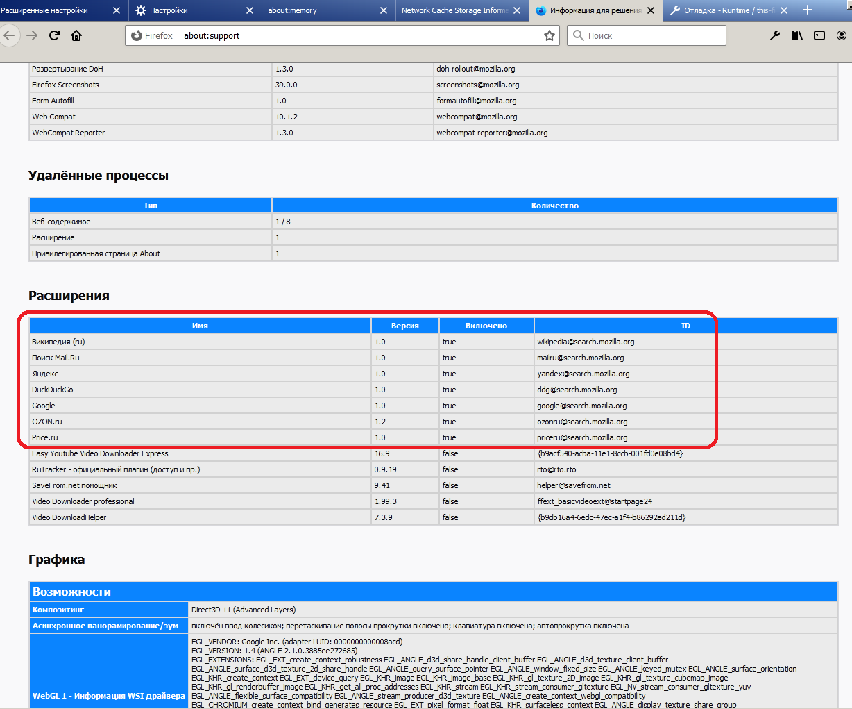The height and width of the screenshot is (709, 852).
Task: Go forward with the forward arrow button
Action: [32, 35]
